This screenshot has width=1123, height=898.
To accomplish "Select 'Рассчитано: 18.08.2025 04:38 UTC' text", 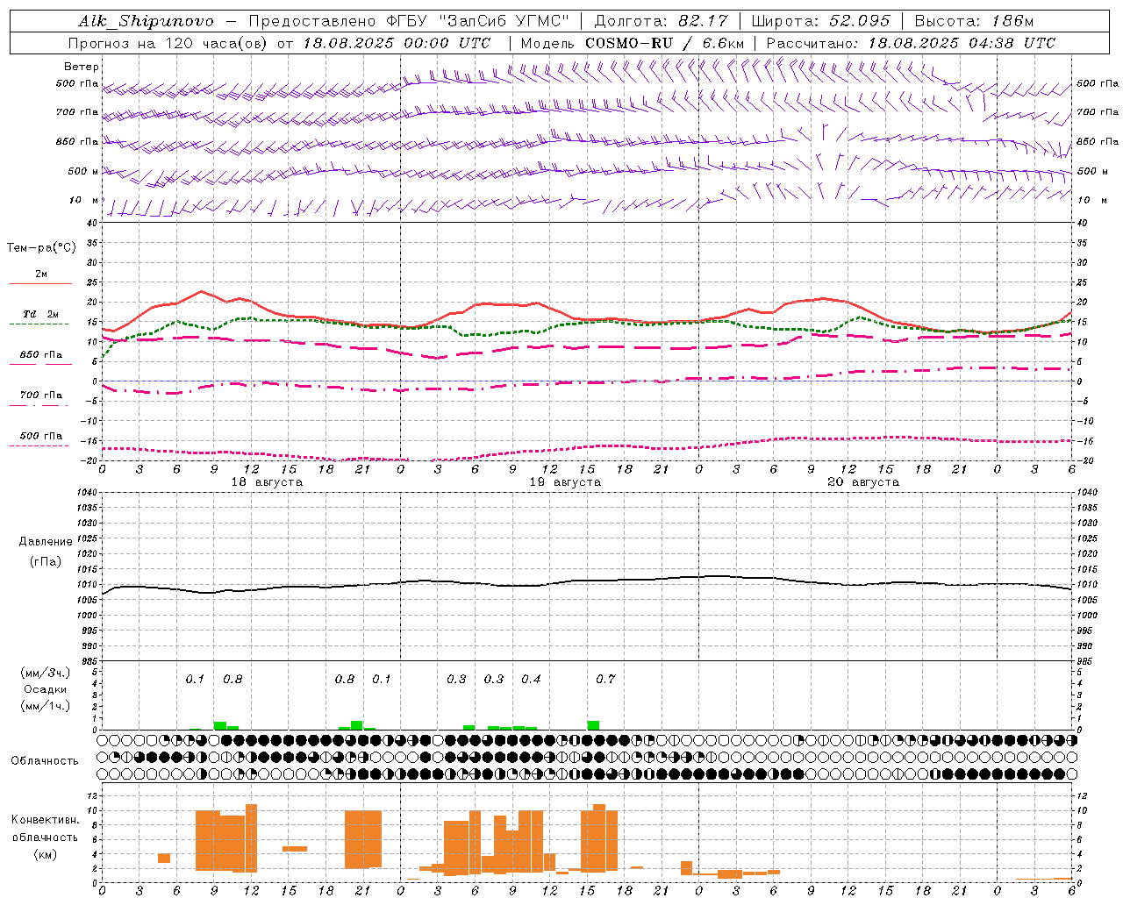I will pyautogui.click(x=911, y=43).
